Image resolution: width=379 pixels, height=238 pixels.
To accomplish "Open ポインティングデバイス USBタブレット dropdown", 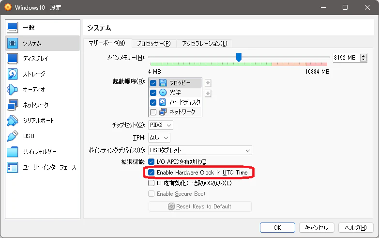I will pos(200,150).
